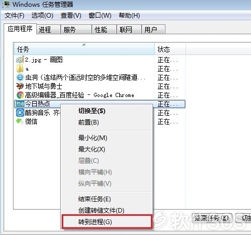251x235 pixels.
Task: Select the 微信 WeChat icon
Action: coord(20,121)
